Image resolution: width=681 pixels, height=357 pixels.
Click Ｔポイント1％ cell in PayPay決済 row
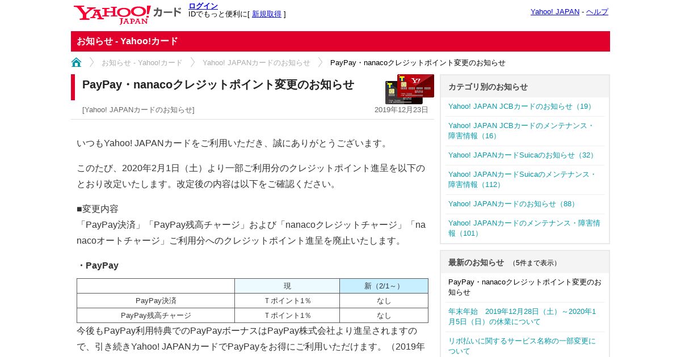click(x=287, y=301)
